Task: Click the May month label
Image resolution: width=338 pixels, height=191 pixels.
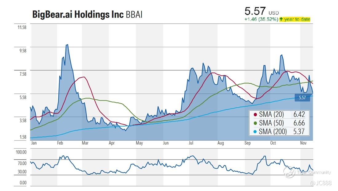Action: pos(139,143)
